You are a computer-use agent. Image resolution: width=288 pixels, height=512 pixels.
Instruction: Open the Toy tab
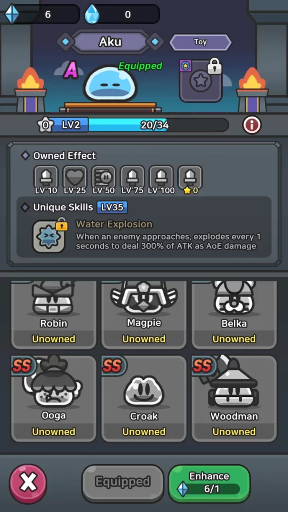(x=200, y=42)
